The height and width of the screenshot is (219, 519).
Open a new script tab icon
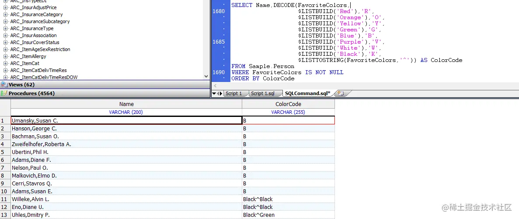340,93
